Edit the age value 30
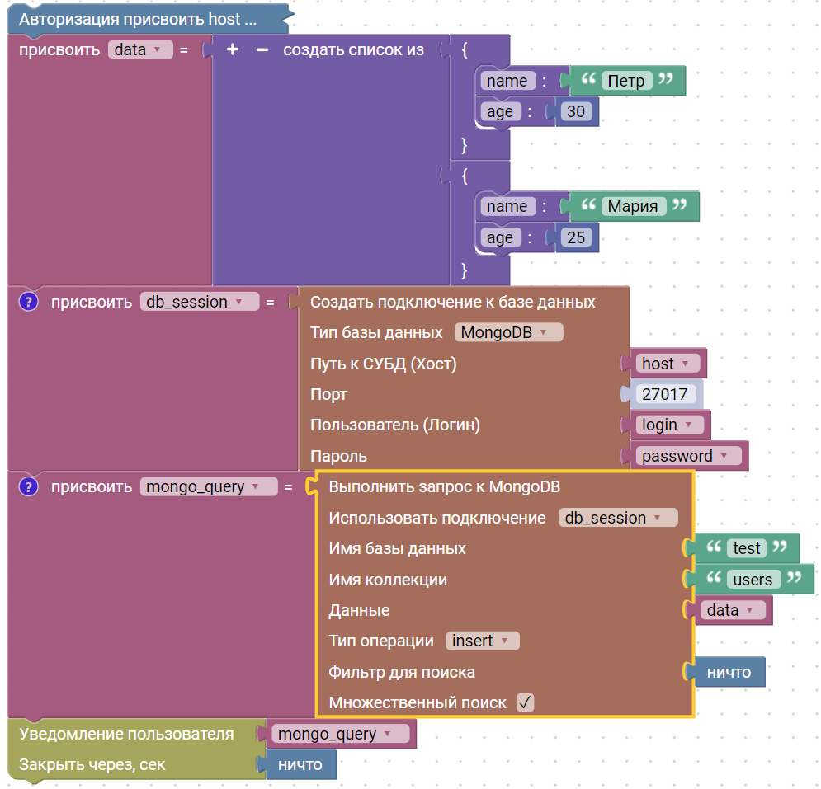821x789 pixels. [576, 112]
